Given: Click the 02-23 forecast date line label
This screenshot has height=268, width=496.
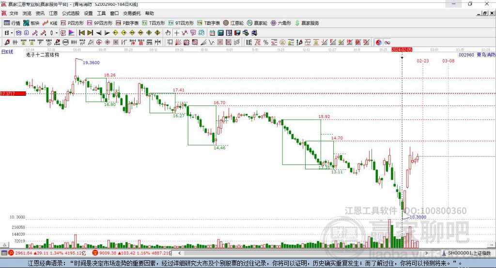Looking at the screenshot, I should pyautogui.click(x=422, y=60).
